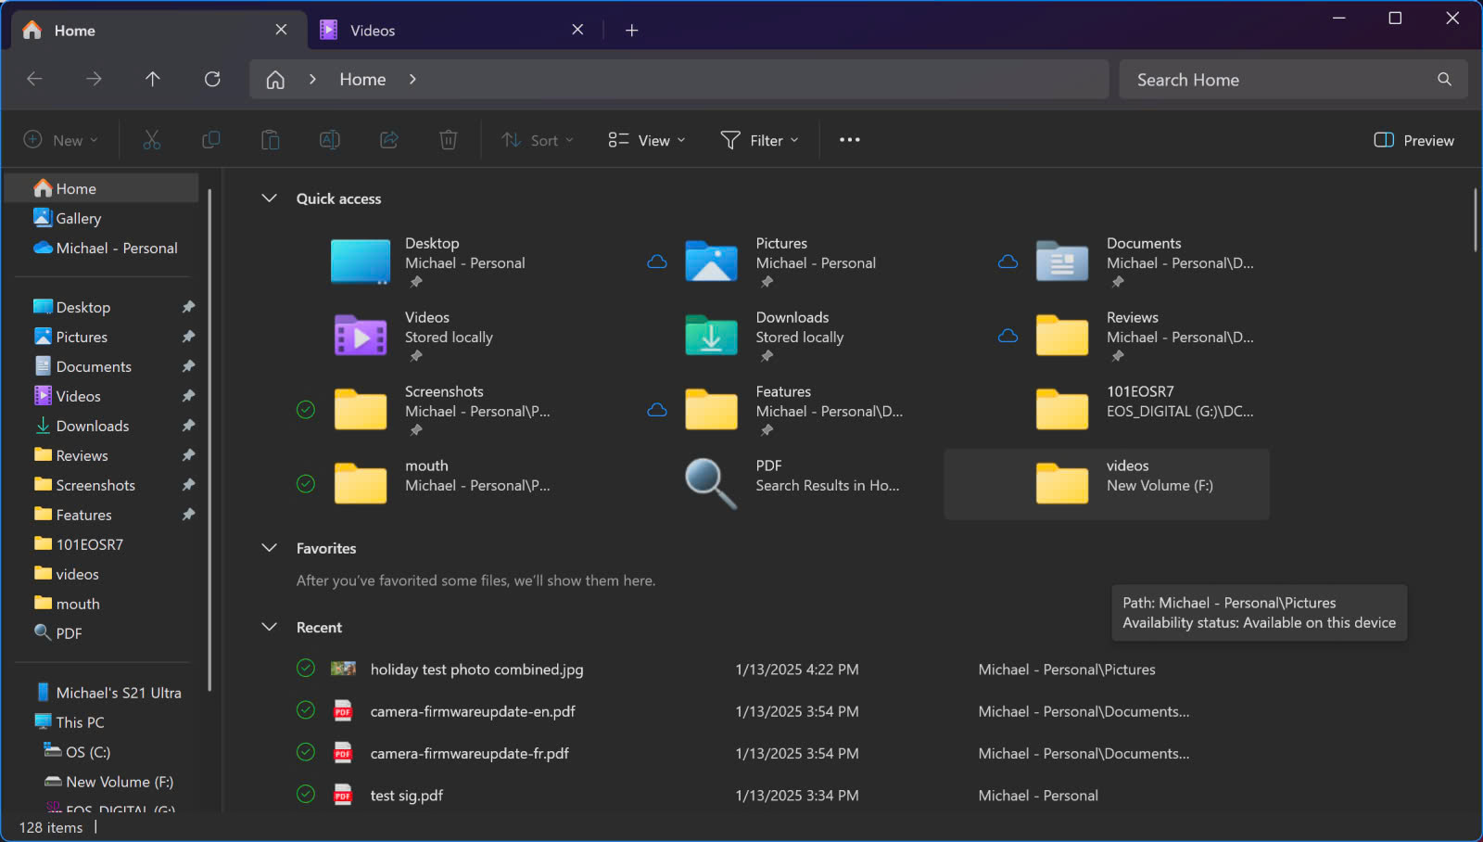
Task: Collapse the Quick access section
Action: (270, 198)
